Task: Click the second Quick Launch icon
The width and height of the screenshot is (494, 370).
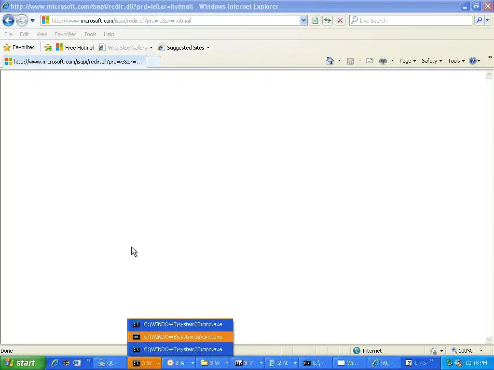Action: point(66,363)
